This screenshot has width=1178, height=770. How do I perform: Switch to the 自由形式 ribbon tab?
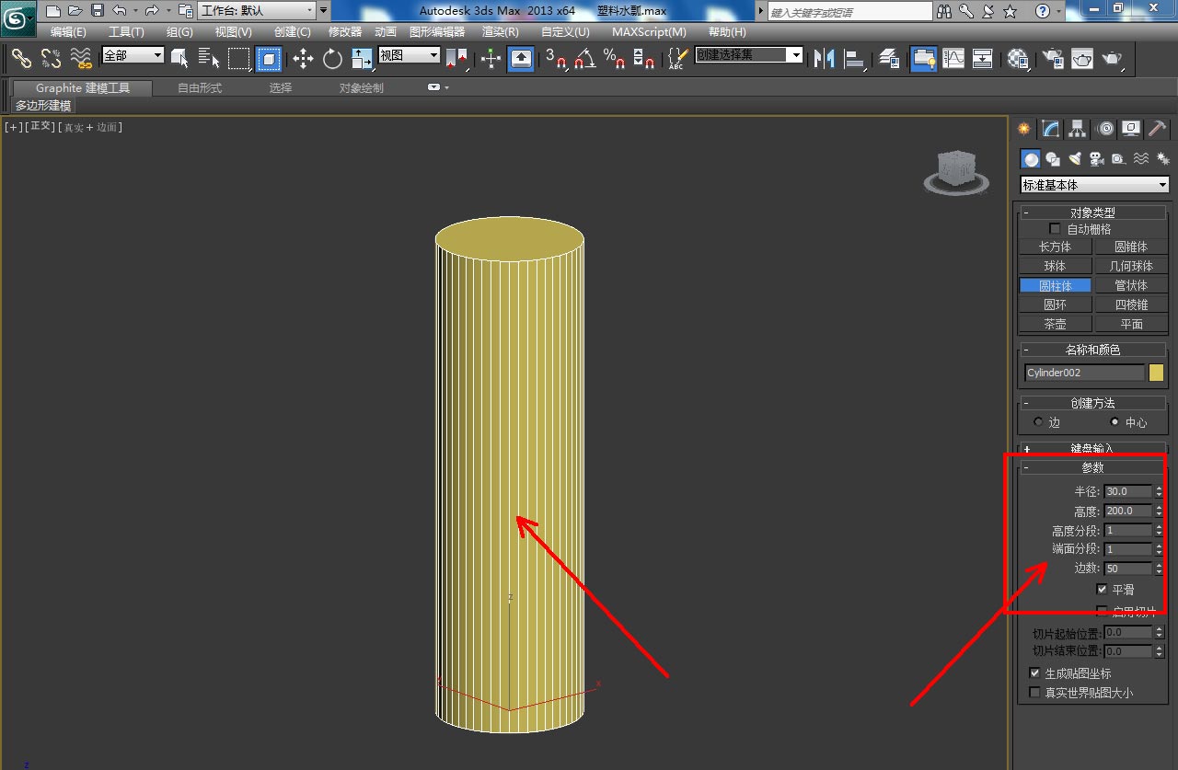(200, 88)
